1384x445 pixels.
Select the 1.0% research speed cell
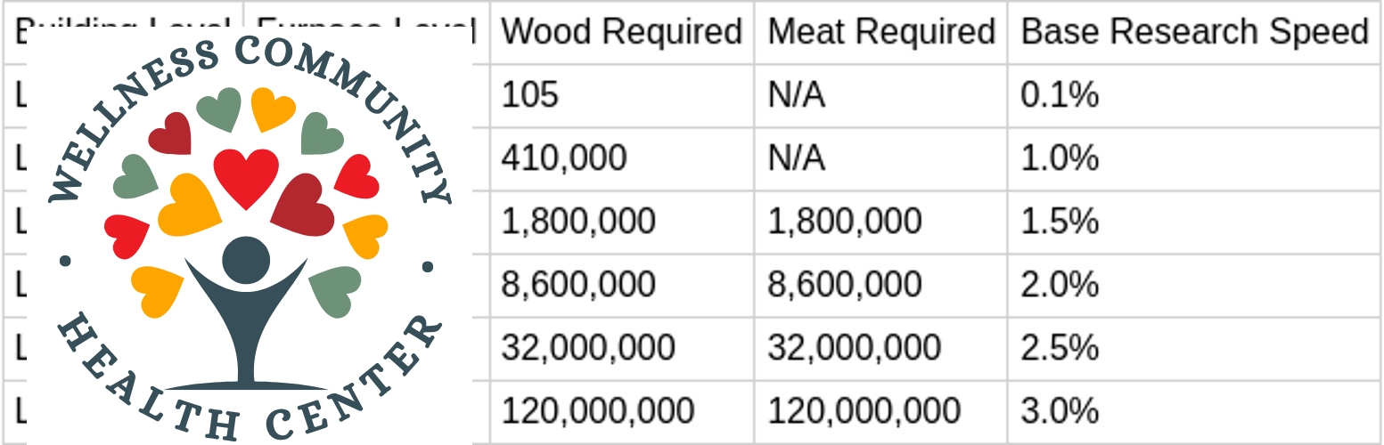tap(1193, 158)
